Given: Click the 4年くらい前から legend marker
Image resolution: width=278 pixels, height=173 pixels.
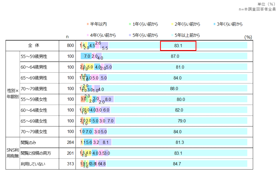Looking at the screenshot, I should (88, 36).
